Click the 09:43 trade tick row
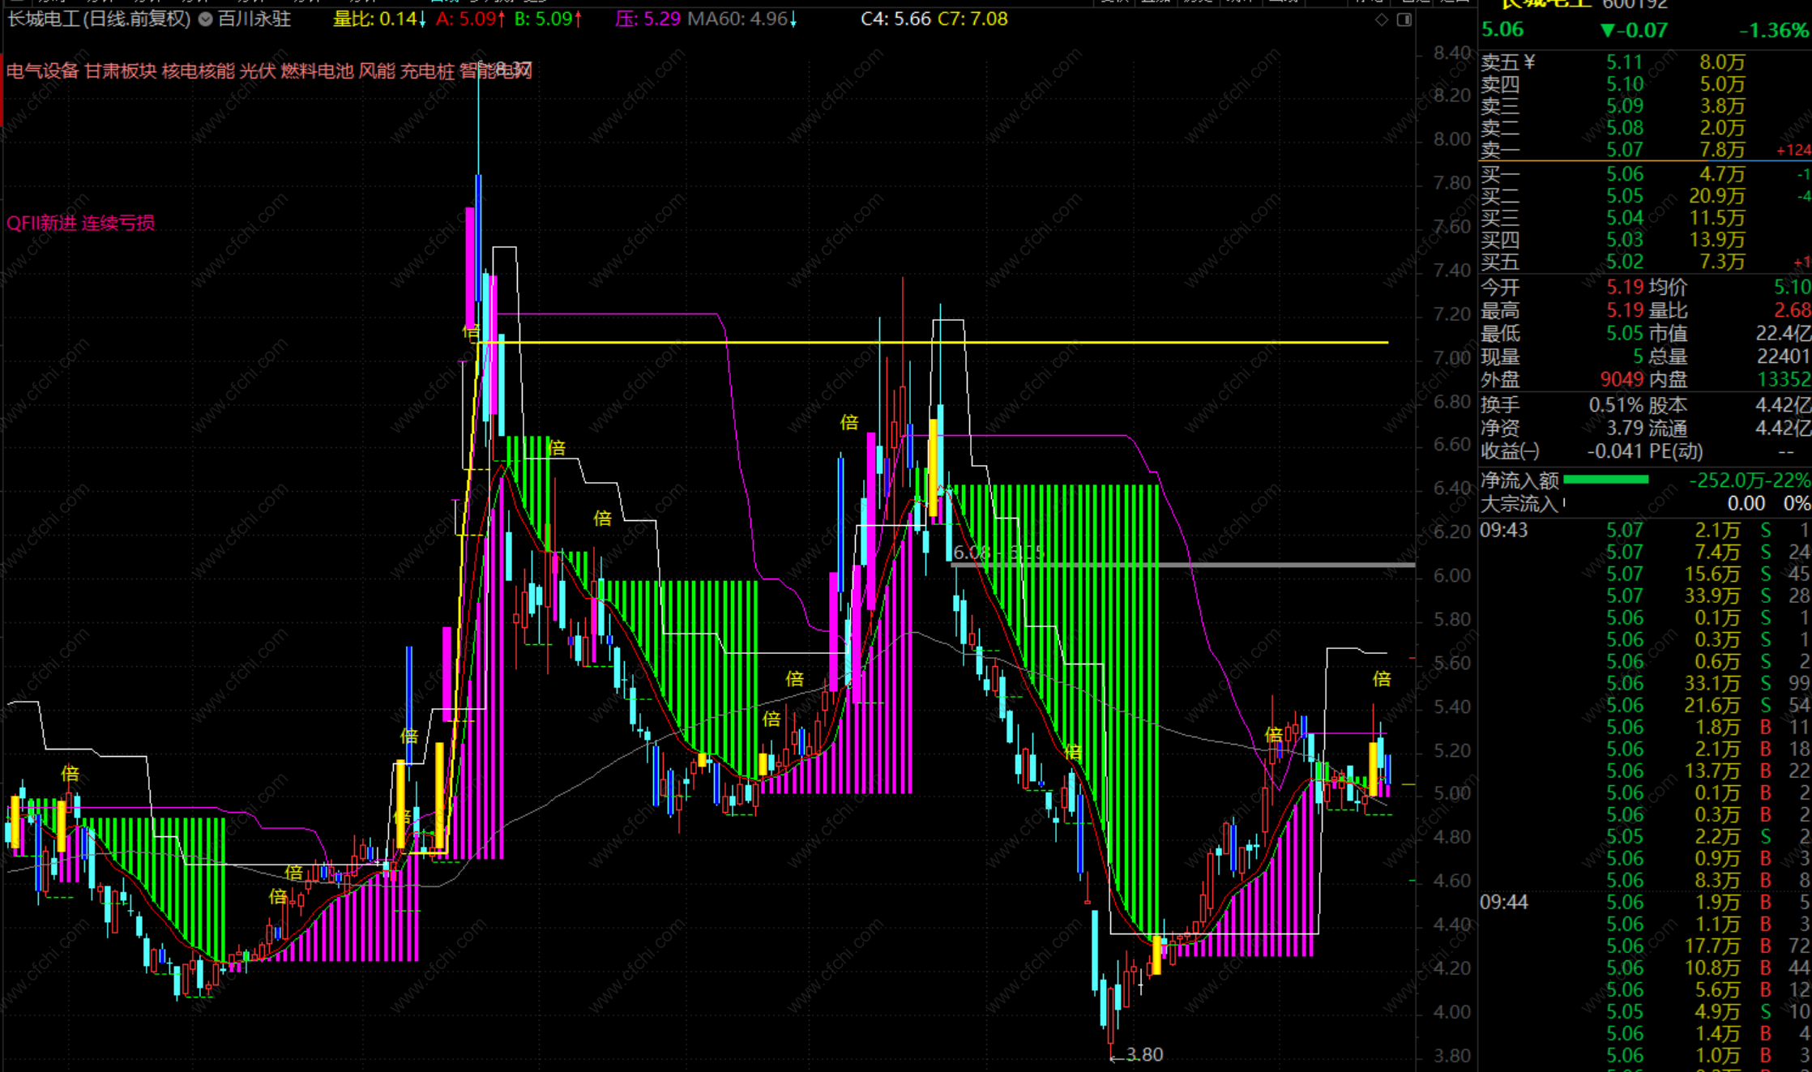Screen dimensions: 1812x1072 coord(1504,530)
